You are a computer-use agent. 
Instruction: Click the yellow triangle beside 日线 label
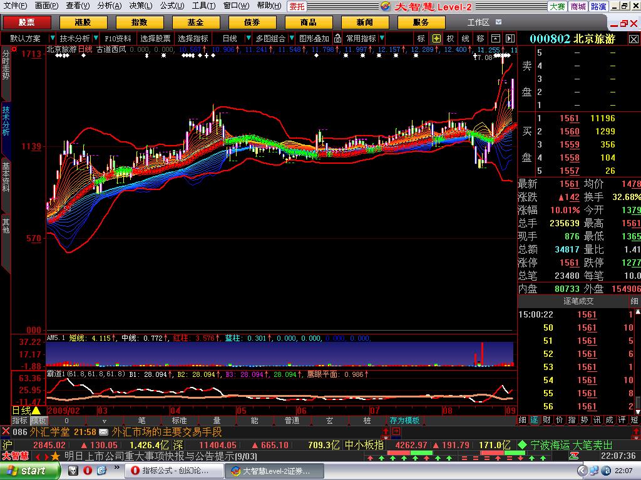36,411
